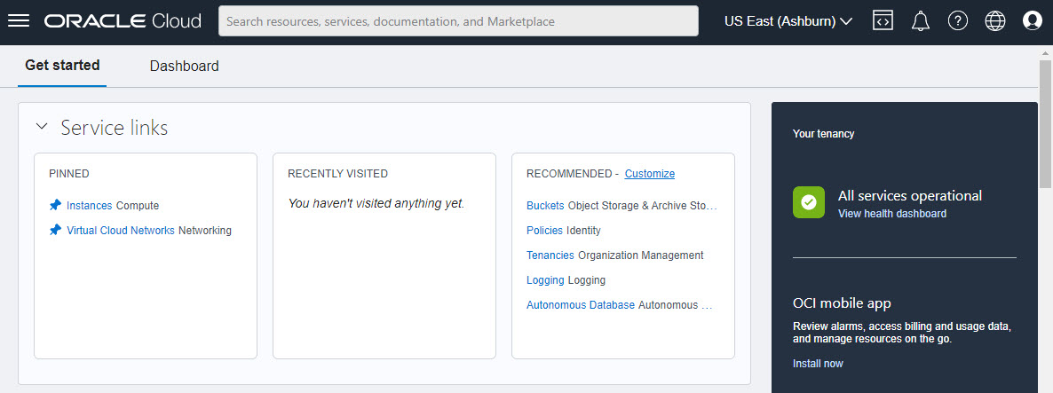Open Cloud Shell developer tools icon

pos(883,20)
